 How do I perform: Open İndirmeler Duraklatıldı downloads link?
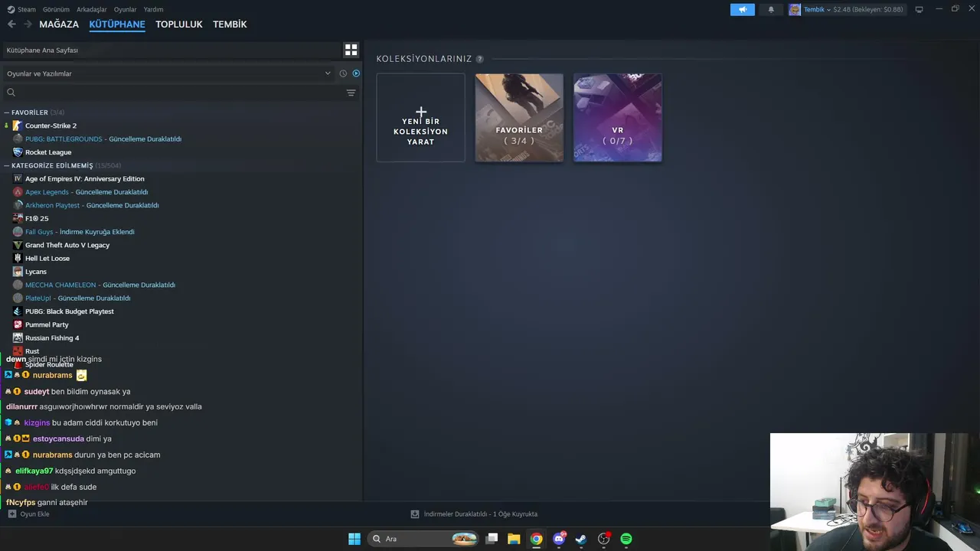pyautogui.click(x=481, y=514)
